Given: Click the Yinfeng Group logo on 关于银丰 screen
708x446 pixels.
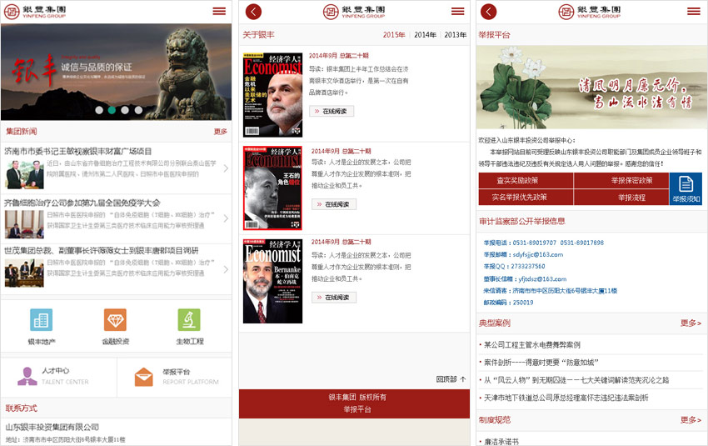Looking at the screenshot, I should click(355, 12).
